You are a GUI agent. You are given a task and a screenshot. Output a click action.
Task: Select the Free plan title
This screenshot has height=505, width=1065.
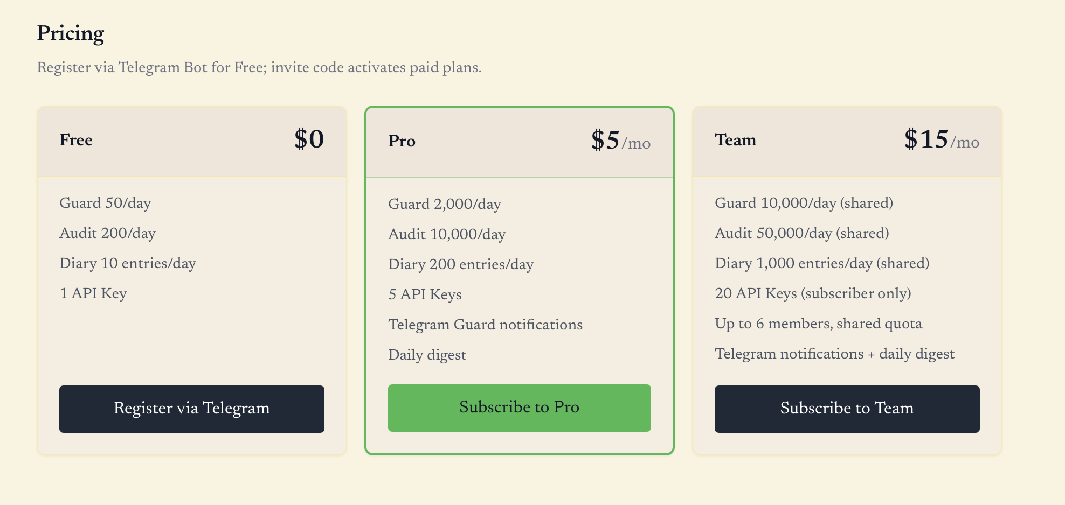[76, 140]
